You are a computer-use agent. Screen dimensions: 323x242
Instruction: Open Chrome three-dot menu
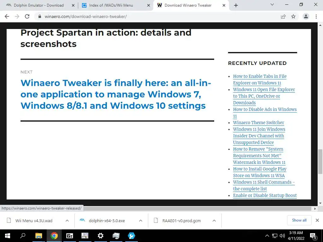click(316, 16)
